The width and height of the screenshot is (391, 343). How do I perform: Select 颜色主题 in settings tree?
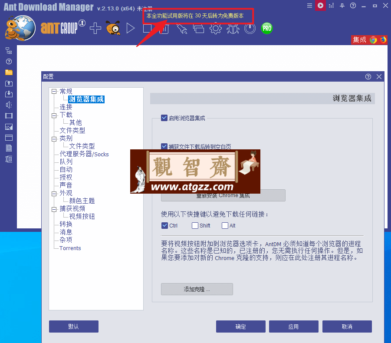(x=82, y=201)
